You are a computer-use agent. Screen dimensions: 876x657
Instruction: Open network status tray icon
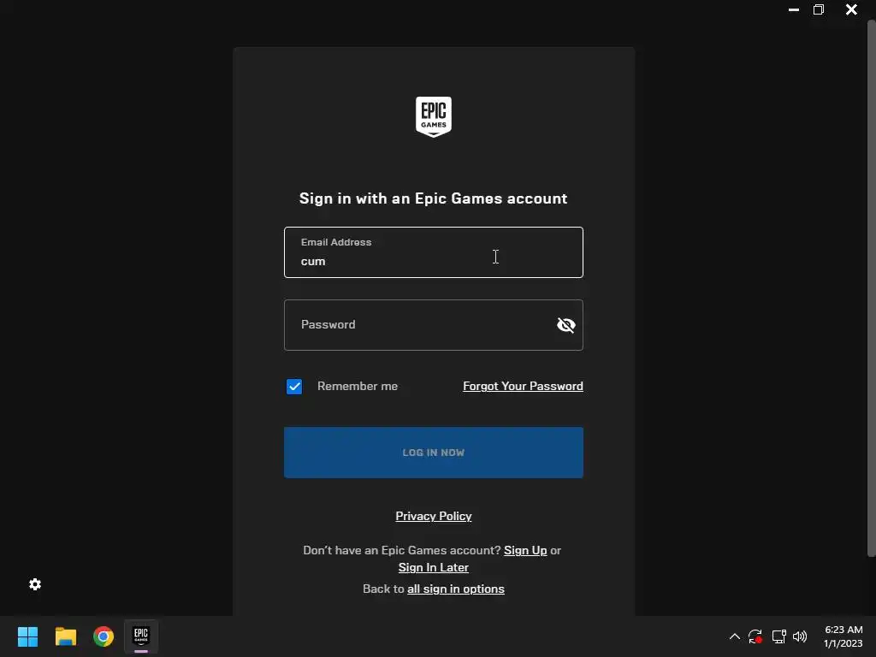(x=778, y=636)
